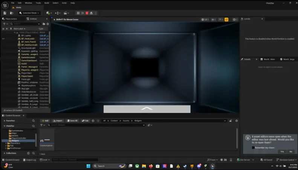Toggle the Outliner visibility eye column header
Screen dimensions: 298x170
[3, 29]
